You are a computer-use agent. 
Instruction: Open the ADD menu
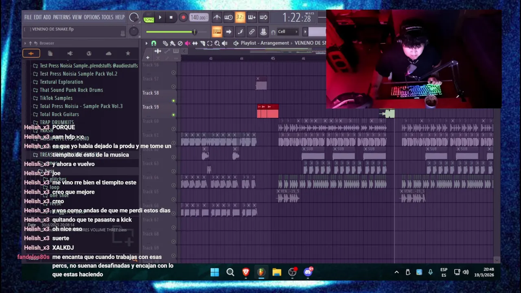pyautogui.click(x=47, y=17)
